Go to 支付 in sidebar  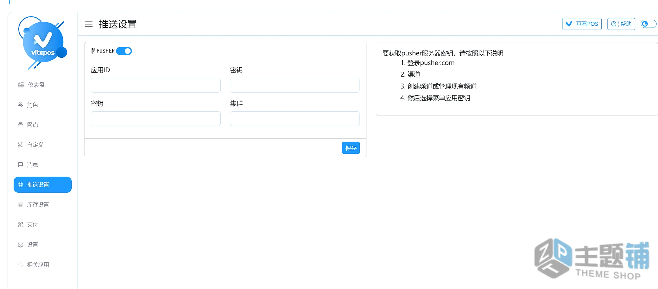[42, 225]
